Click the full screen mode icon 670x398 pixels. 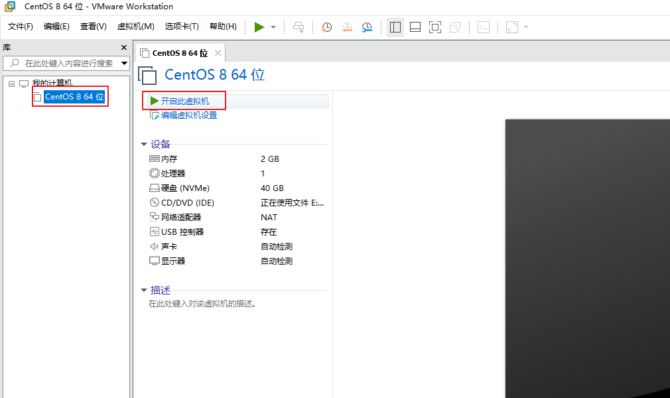click(435, 27)
